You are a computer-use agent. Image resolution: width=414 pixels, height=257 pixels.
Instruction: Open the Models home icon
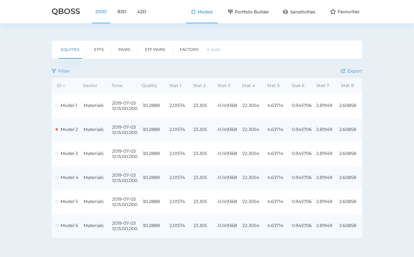point(193,12)
